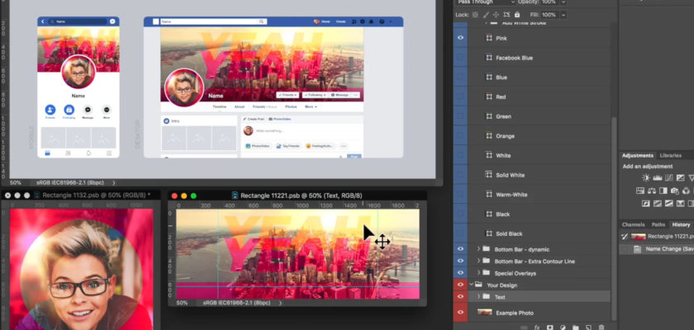Collapse the Your Design group
Screen dimensions: 694x330
(472, 285)
